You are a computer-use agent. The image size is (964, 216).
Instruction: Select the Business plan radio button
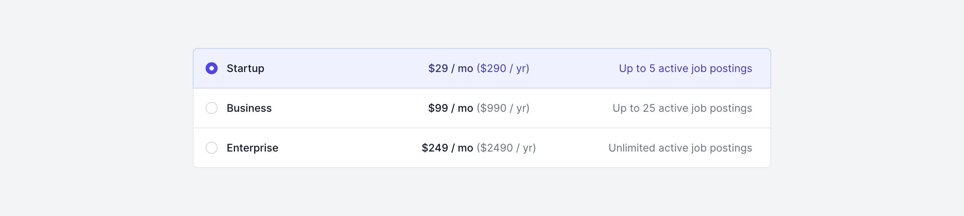pyautogui.click(x=212, y=108)
